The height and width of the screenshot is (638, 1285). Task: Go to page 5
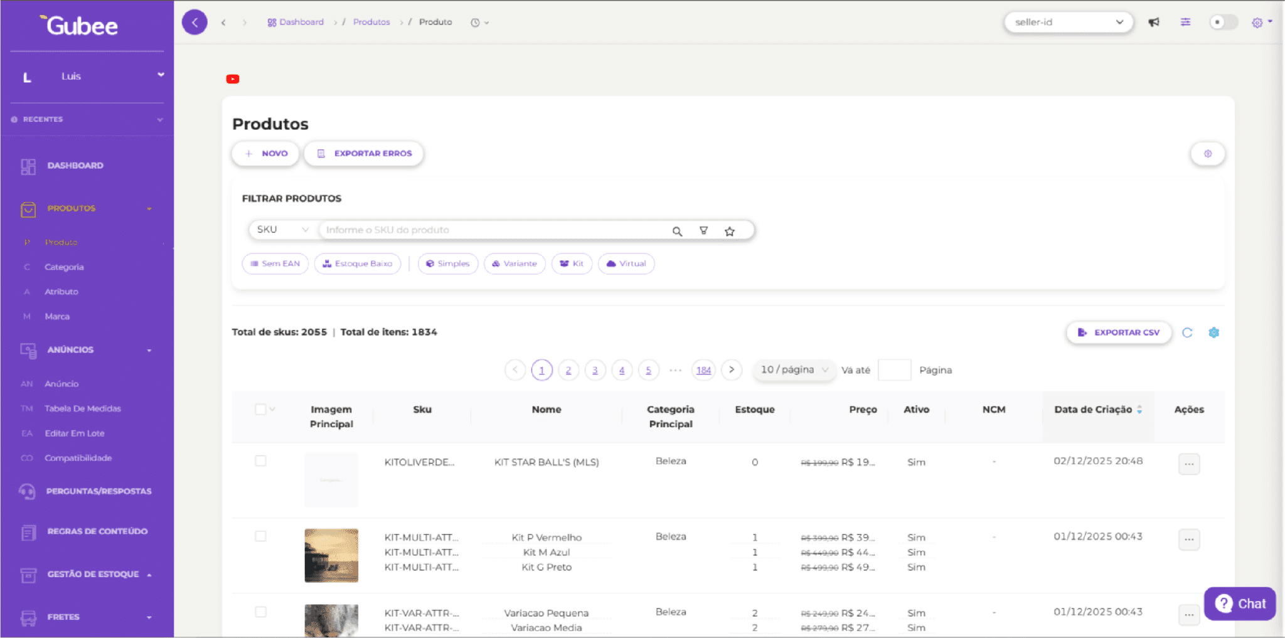[x=648, y=370]
